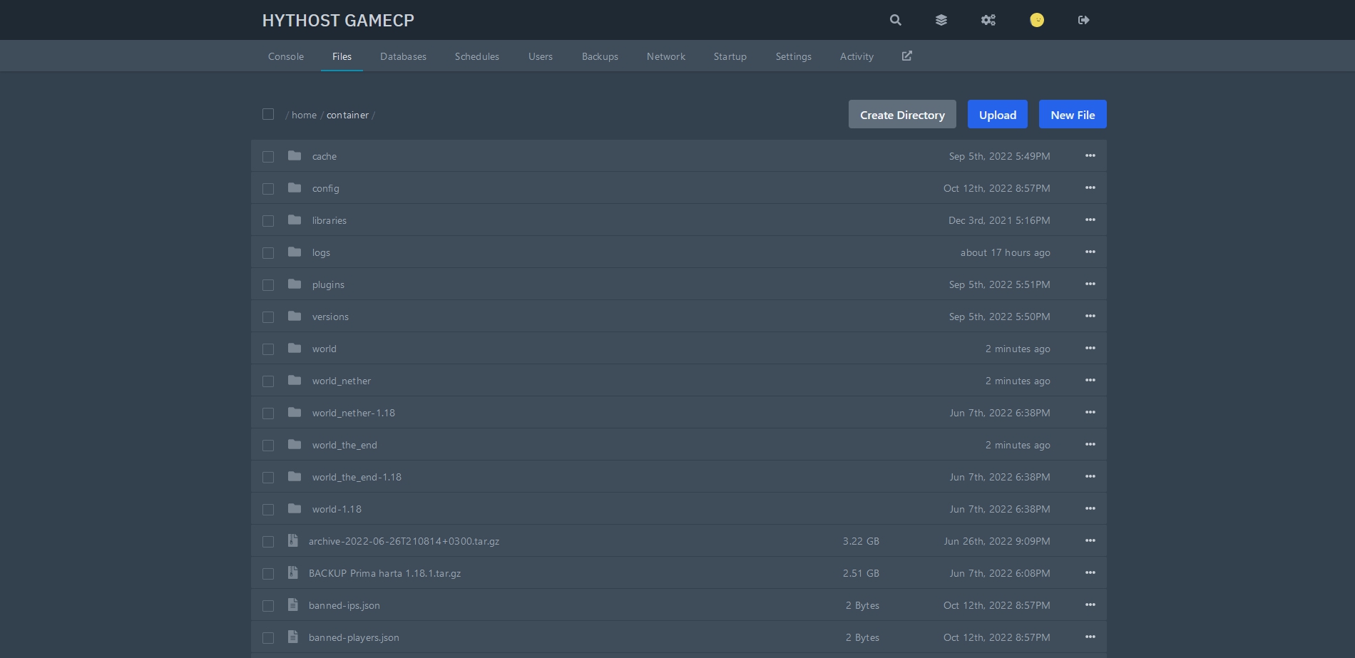Click the external link icon after Activity
Image resolution: width=1355 pixels, height=658 pixels.
[906, 56]
